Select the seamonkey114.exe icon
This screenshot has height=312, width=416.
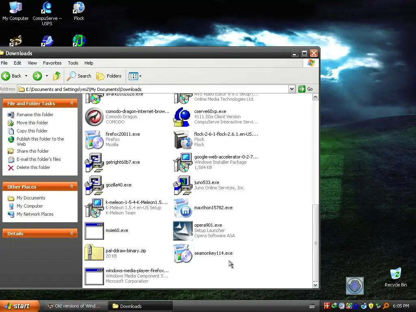pos(182,253)
